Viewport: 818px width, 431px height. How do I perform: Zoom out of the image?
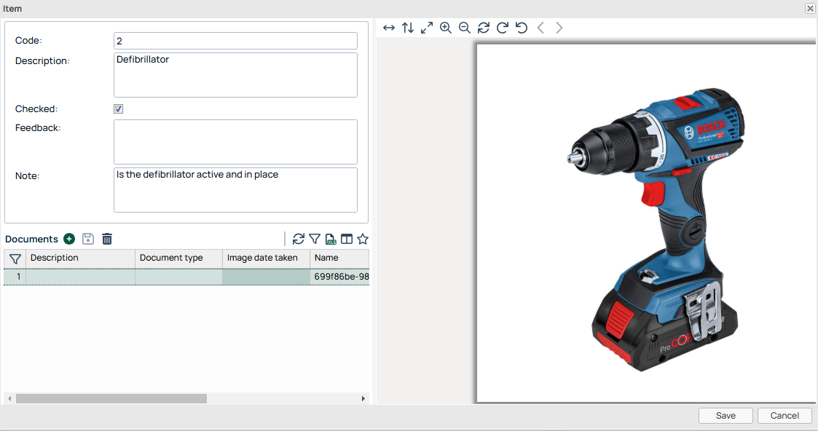(x=464, y=28)
